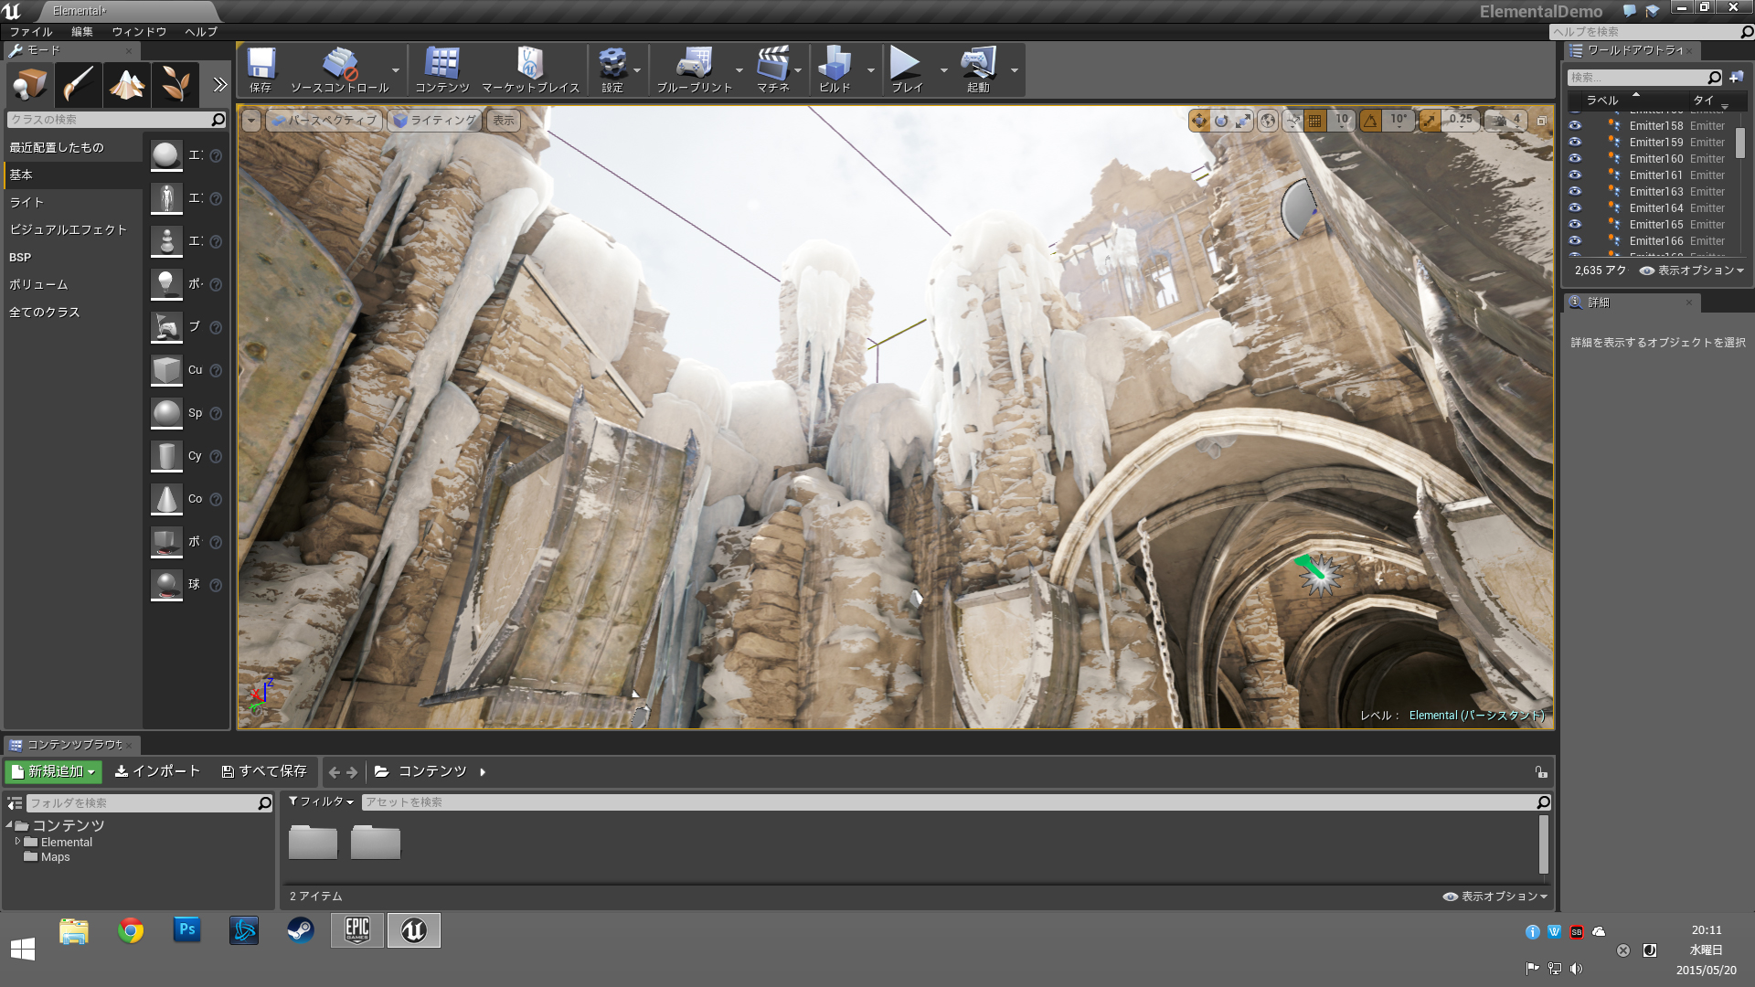Select the scale gizmo tool in viewport
Viewport: 1755px width, 987px height.
[1243, 120]
